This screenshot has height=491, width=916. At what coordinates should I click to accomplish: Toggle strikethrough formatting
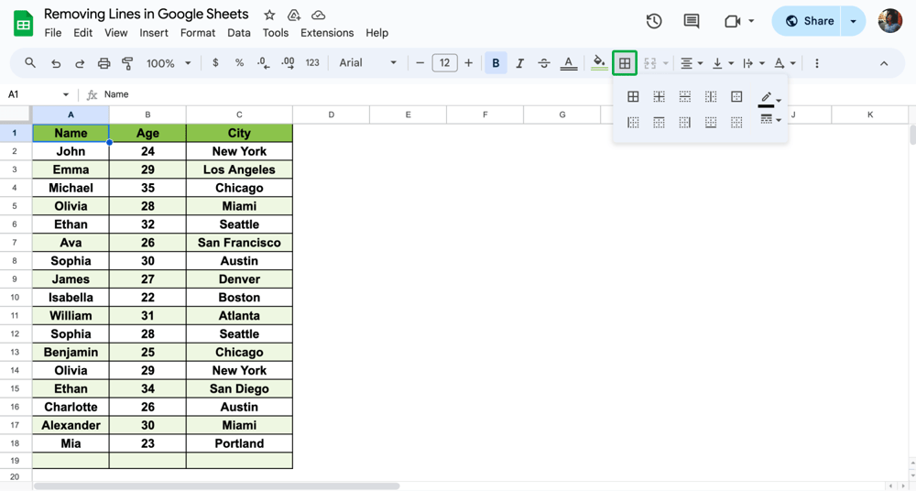coord(544,63)
